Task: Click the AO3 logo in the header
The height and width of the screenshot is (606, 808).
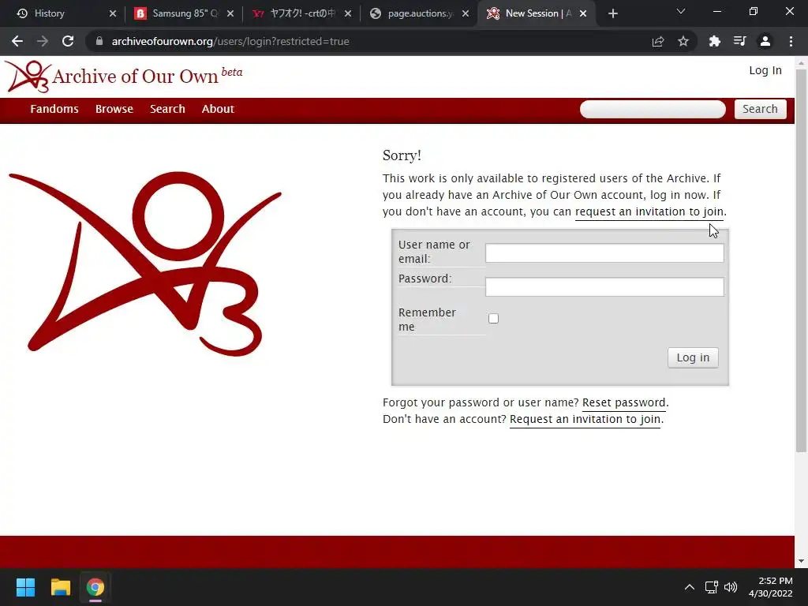Action: pos(28,77)
